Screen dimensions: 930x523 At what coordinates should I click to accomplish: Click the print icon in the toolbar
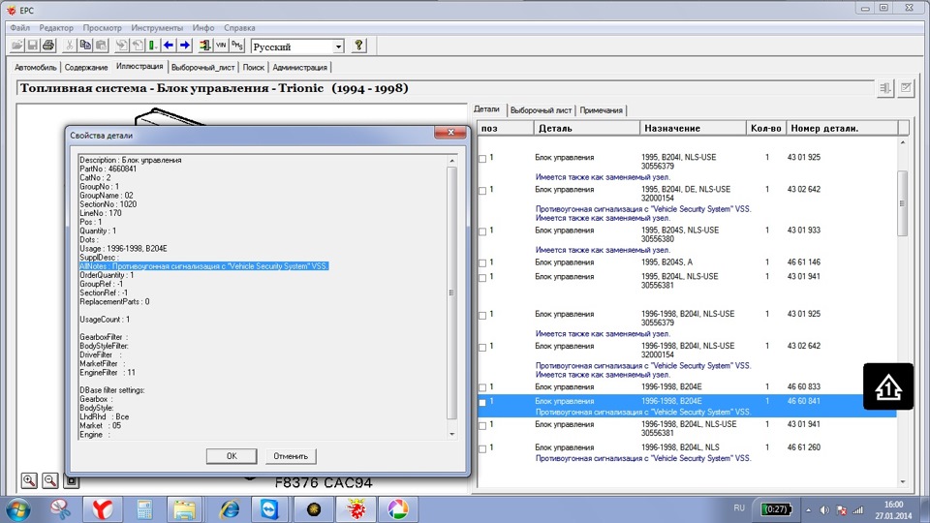(48, 46)
